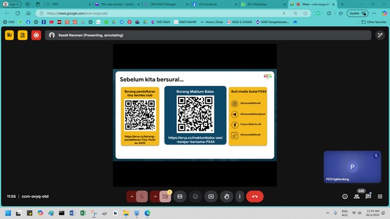The image size is (390, 219).
Task: Switch to the WhatsApp tab
Action: 264,4
